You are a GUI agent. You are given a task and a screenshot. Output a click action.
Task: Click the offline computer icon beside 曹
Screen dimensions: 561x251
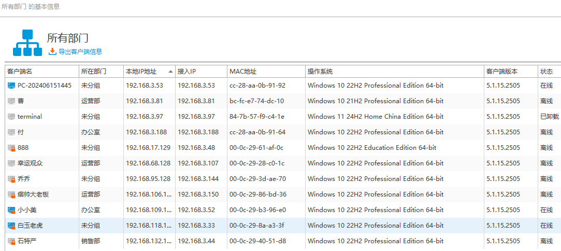point(11,101)
